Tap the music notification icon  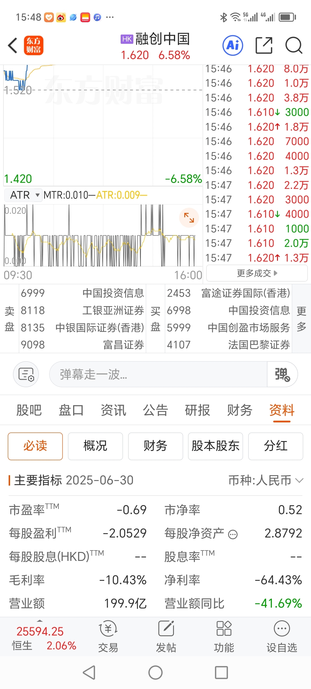pyautogui.click(x=98, y=18)
